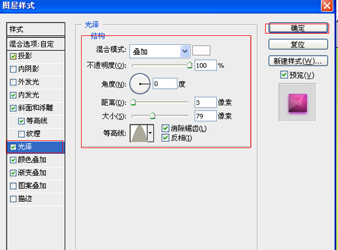Enable the 内阴影 inner shadow checkbox
The height and width of the screenshot is (250, 338).
click(x=14, y=69)
